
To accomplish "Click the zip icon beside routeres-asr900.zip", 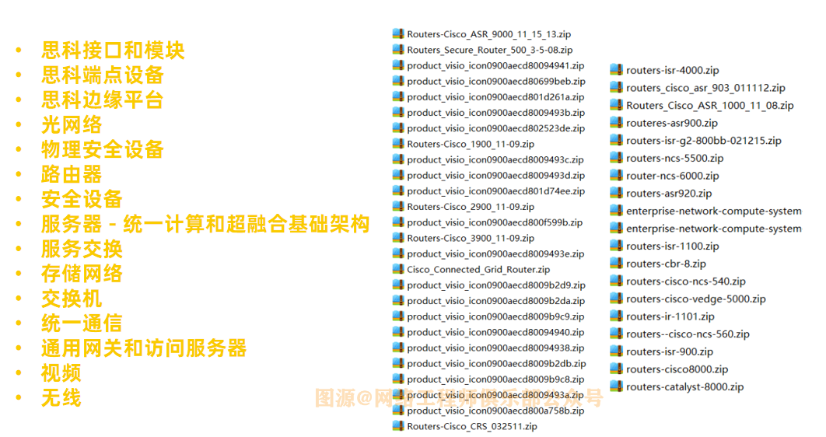I will pyautogui.click(x=616, y=123).
